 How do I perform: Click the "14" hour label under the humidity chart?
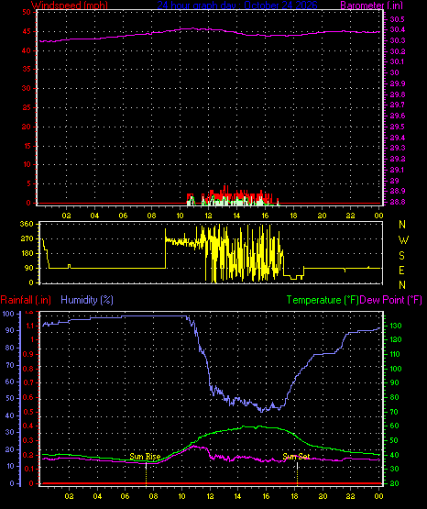(x=237, y=496)
